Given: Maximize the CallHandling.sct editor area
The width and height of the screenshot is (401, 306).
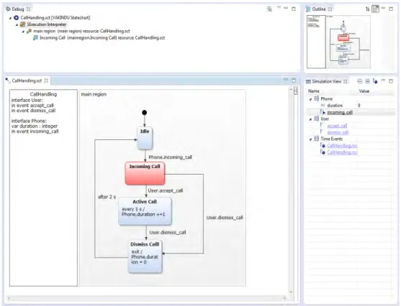Looking at the screenshot, I should coord(294,80).
